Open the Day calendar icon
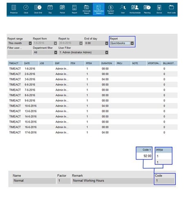 pos(50,9)
